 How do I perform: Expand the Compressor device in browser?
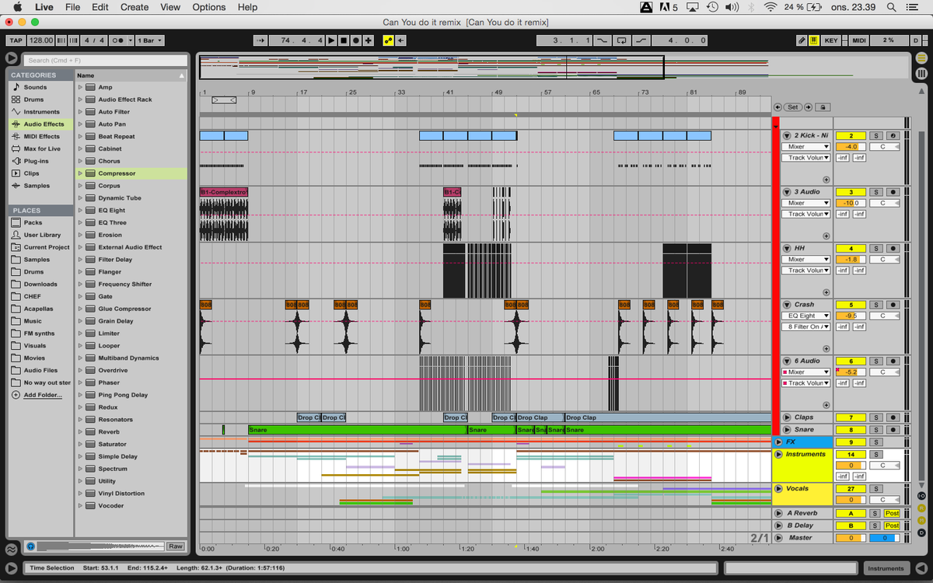80,173
